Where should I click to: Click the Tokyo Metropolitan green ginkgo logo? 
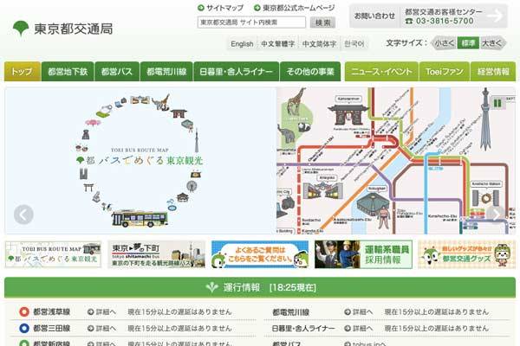point(21,29)
